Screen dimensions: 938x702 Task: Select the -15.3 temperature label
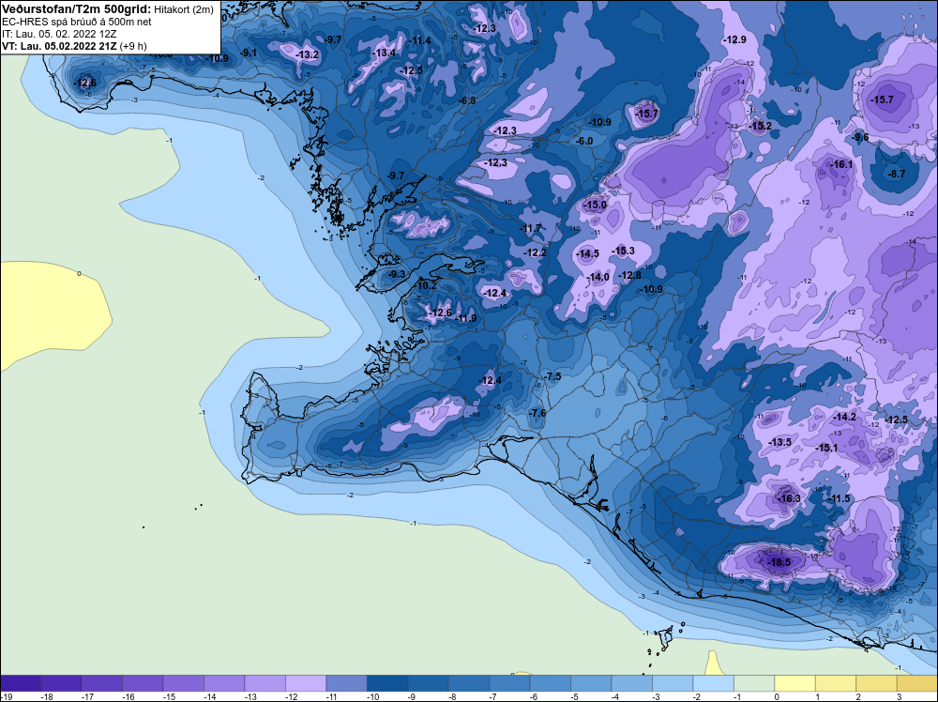(x=623, y=251)
